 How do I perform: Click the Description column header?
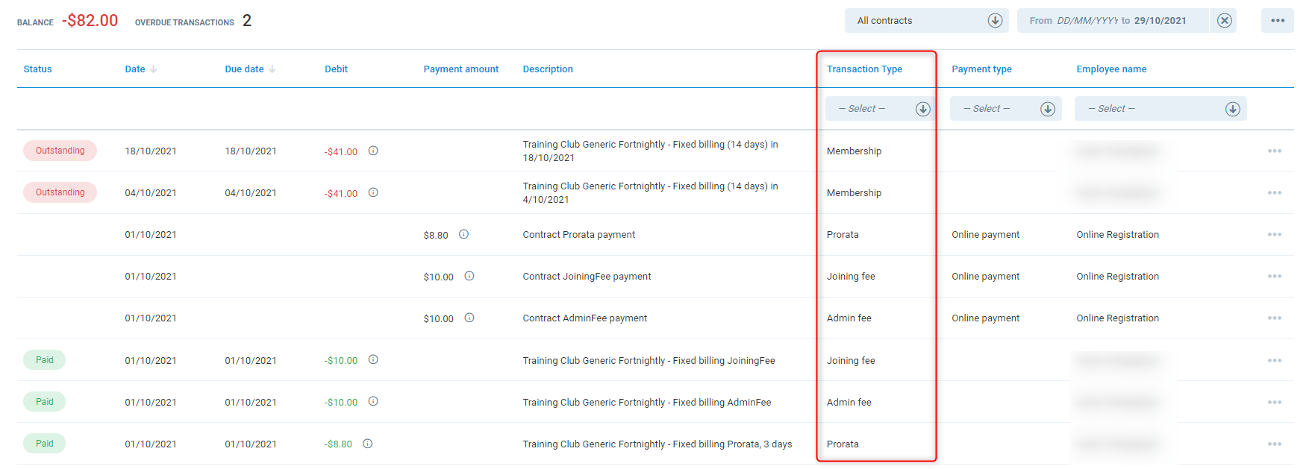click(x=547, y=69)
